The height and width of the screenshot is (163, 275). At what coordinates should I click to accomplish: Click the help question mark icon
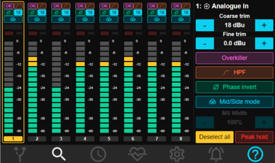[x=255, y=154]
